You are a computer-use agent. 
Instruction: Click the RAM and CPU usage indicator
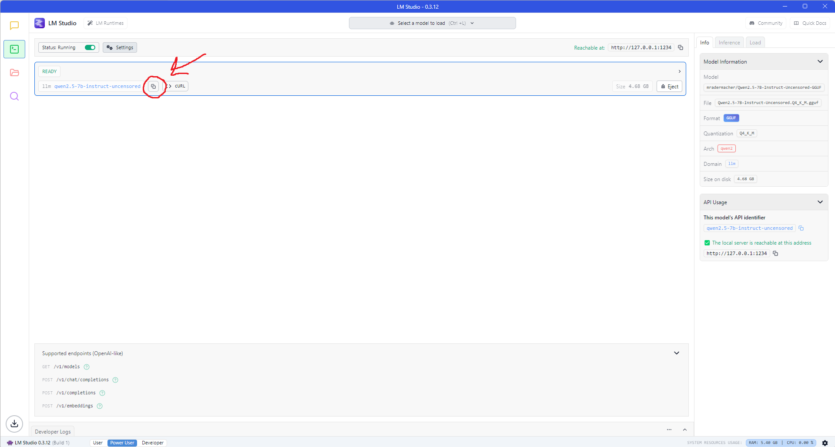coord(781,443)
